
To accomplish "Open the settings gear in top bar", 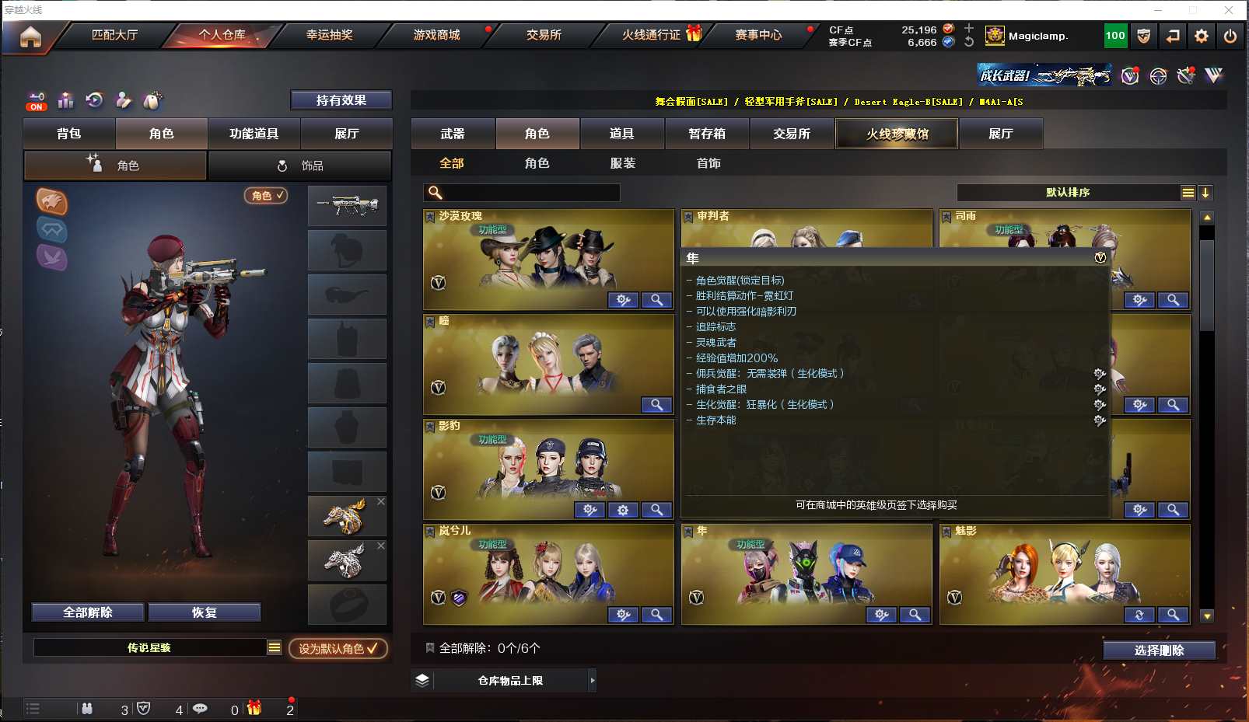I will [1202, 36].
